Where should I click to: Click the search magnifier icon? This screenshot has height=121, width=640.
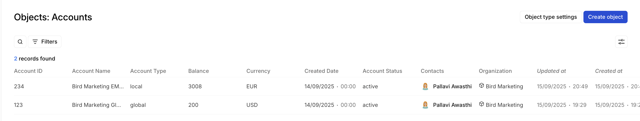(x=20, y=42)
